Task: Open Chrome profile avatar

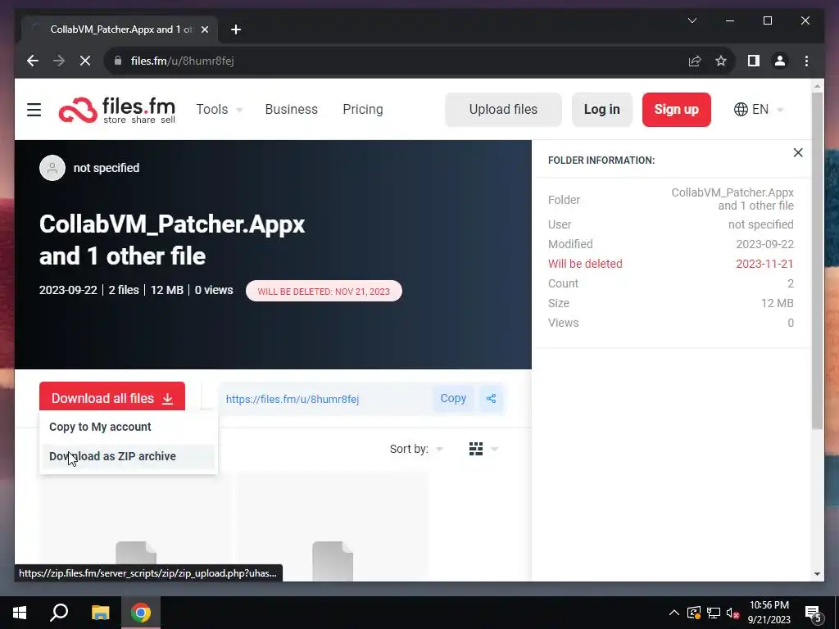Action: coord(780,61)
